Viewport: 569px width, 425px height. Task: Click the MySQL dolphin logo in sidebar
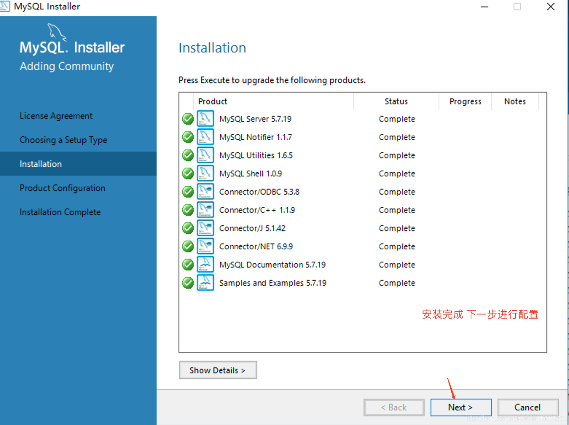(x=57, y=32)
